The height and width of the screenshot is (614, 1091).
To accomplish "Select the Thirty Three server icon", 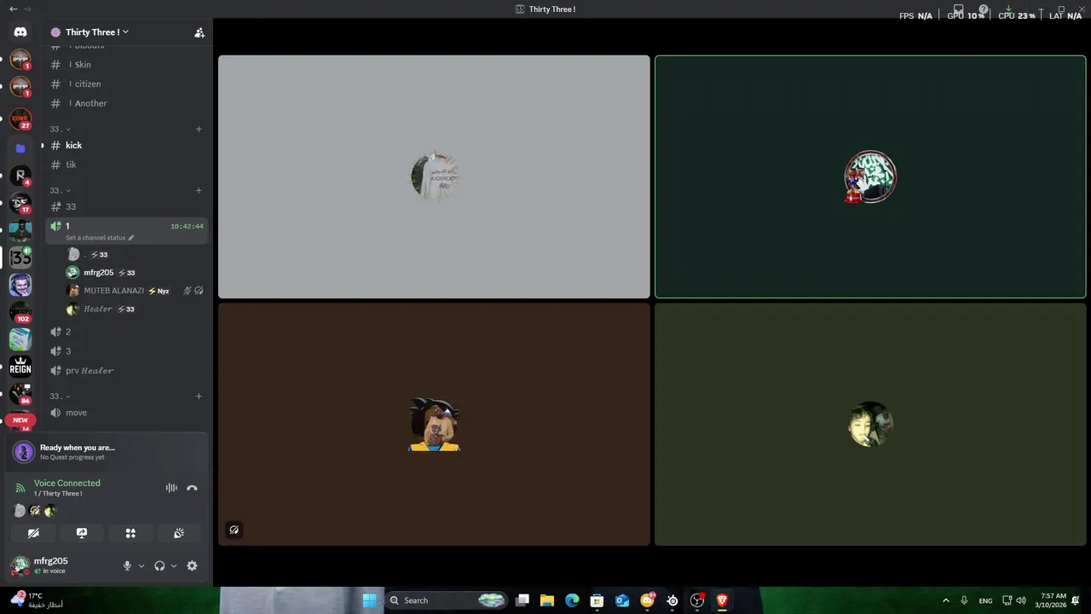I will [20, 257].
